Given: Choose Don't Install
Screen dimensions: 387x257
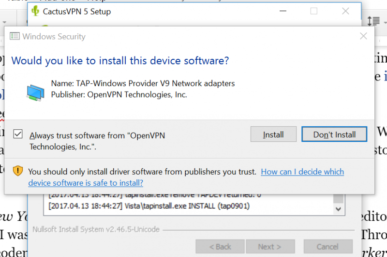Looking at the screenshot, I should [334, 134].
